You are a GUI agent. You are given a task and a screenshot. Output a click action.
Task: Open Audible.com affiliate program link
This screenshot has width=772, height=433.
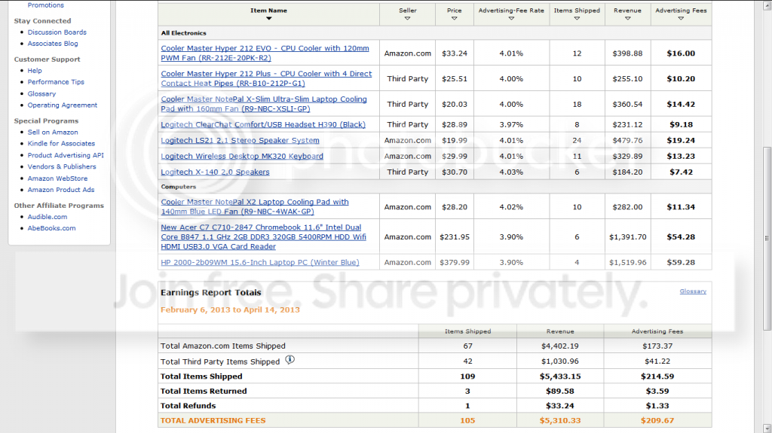(x=47, y=217)
